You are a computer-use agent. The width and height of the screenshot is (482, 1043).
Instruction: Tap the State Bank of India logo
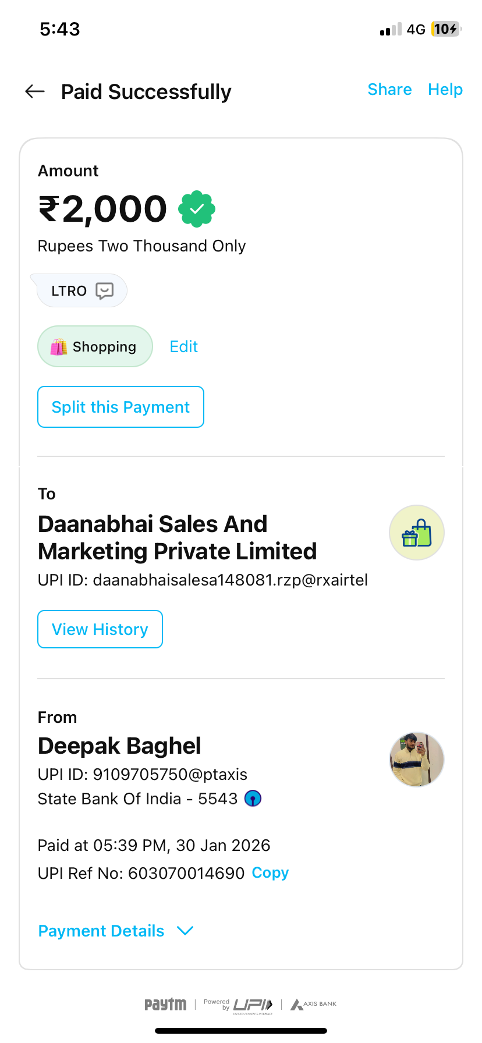(x=253, y=799)
